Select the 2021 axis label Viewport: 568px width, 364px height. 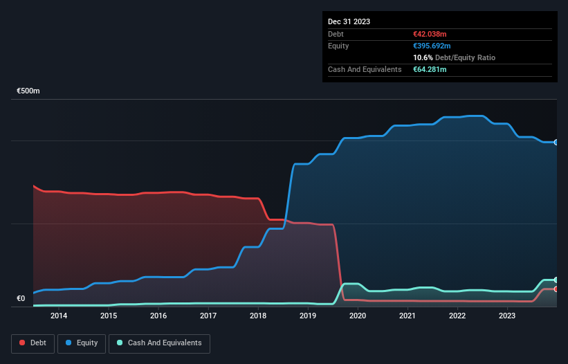click(x=407, y=316)
